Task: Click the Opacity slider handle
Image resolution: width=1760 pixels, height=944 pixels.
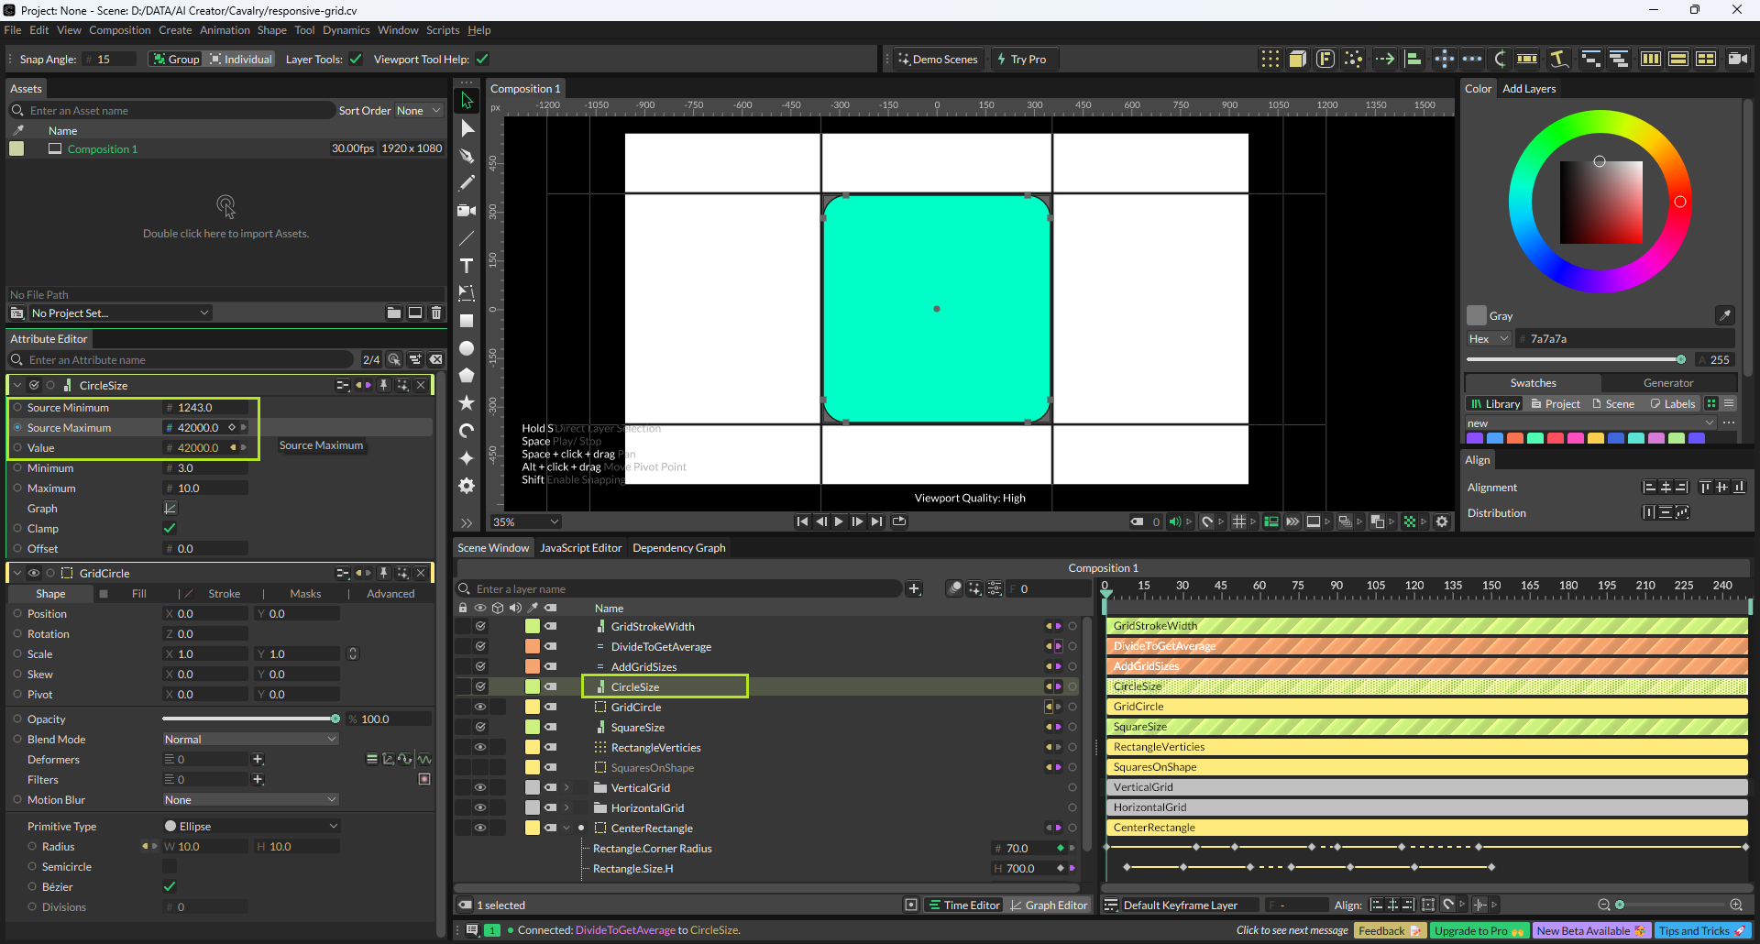Action: (x=335, y=719)
